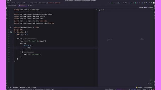161x90 pixels.
Task: Open the app run configuration dropdown
Action: coord(114,3)
